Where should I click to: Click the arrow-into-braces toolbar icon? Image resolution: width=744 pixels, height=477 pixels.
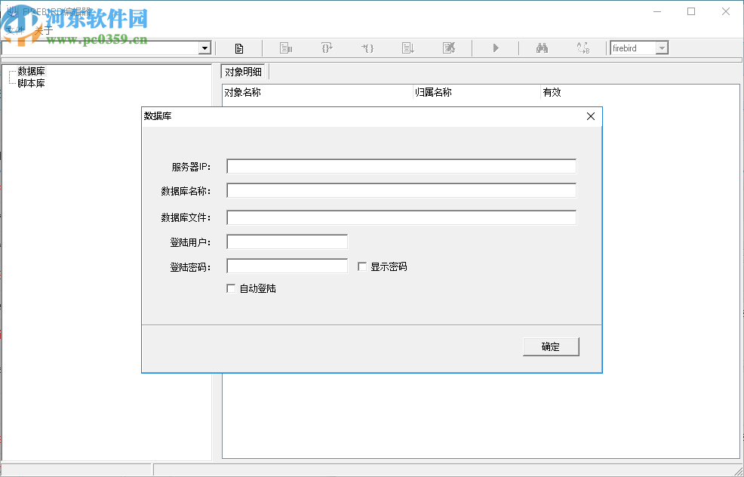pos(367,48)
